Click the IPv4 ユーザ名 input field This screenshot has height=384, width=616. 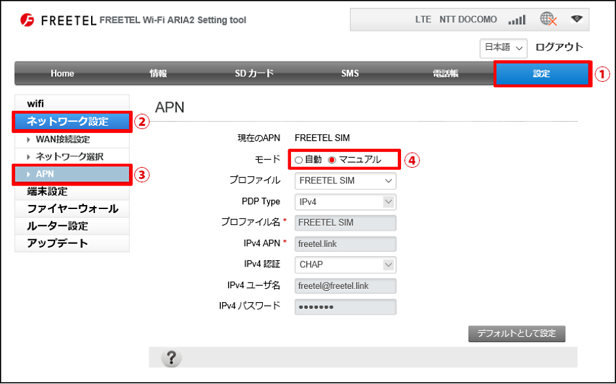tap(345, 286)
